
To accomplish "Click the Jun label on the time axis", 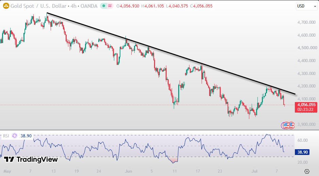I will (x=129, y=171).
